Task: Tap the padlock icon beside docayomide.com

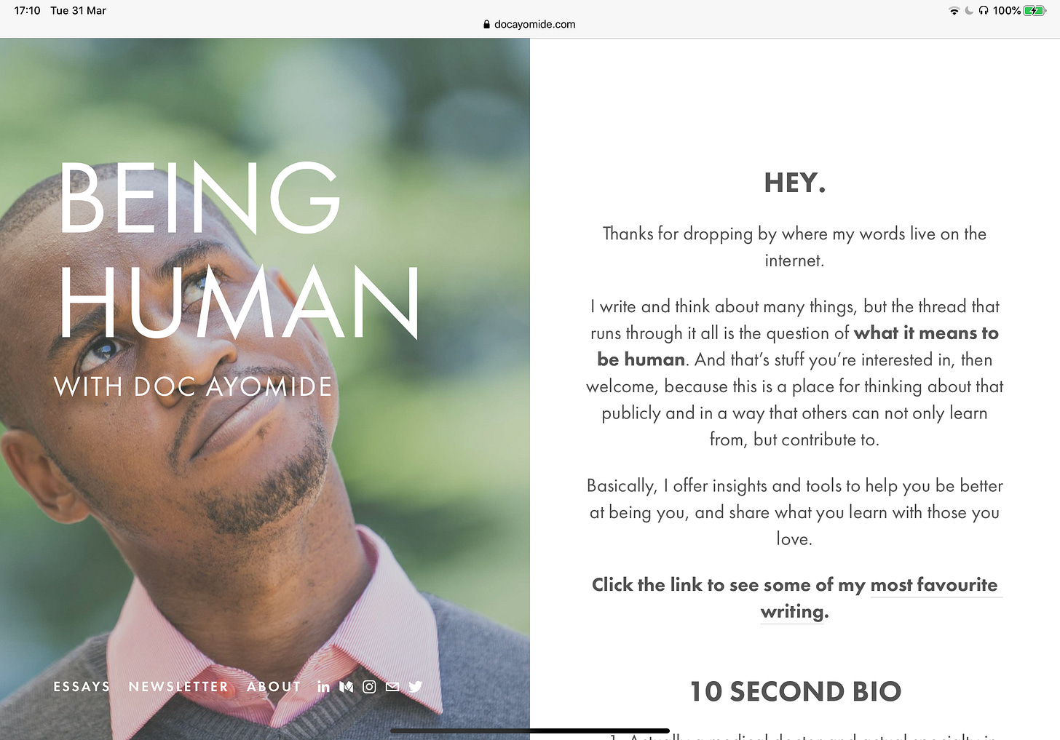Action: coord(486,24)
